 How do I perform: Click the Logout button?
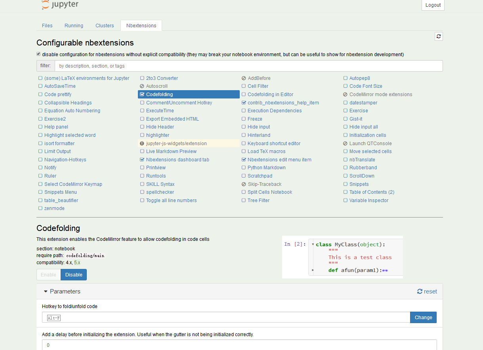pos(433,5)
